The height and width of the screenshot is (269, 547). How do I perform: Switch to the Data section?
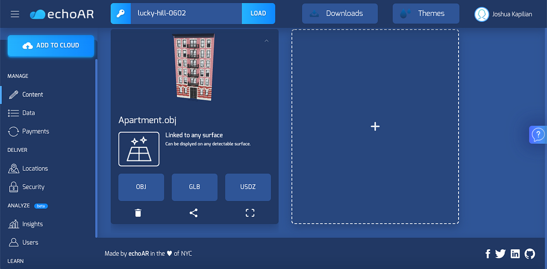click(x=29, y=113)
